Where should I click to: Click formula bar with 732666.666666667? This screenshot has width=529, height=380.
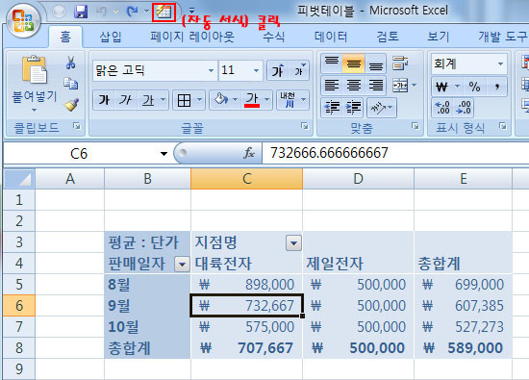point(395,153)
